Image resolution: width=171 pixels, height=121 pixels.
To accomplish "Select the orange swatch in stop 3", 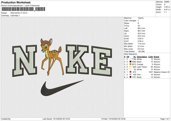I will [x=130, y=64].
